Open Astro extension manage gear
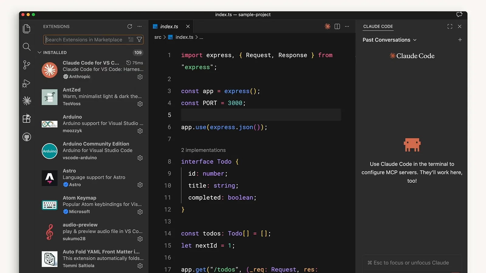486x273 pixels. [140, 185]
